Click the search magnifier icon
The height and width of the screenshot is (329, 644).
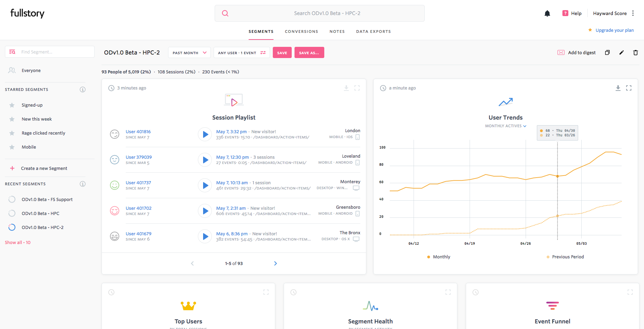click(x=225, y=13)
